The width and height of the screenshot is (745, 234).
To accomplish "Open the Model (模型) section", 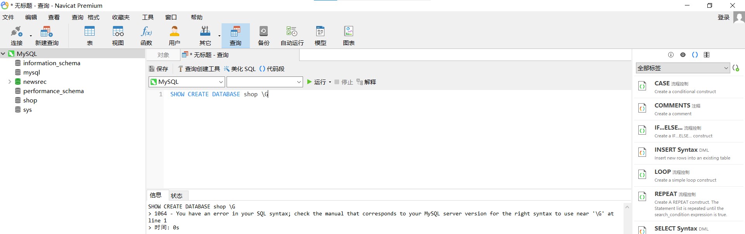I will [321, 36].
